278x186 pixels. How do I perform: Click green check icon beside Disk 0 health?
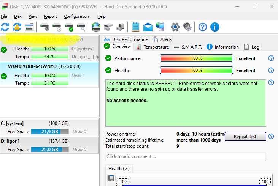pos(4,50)
